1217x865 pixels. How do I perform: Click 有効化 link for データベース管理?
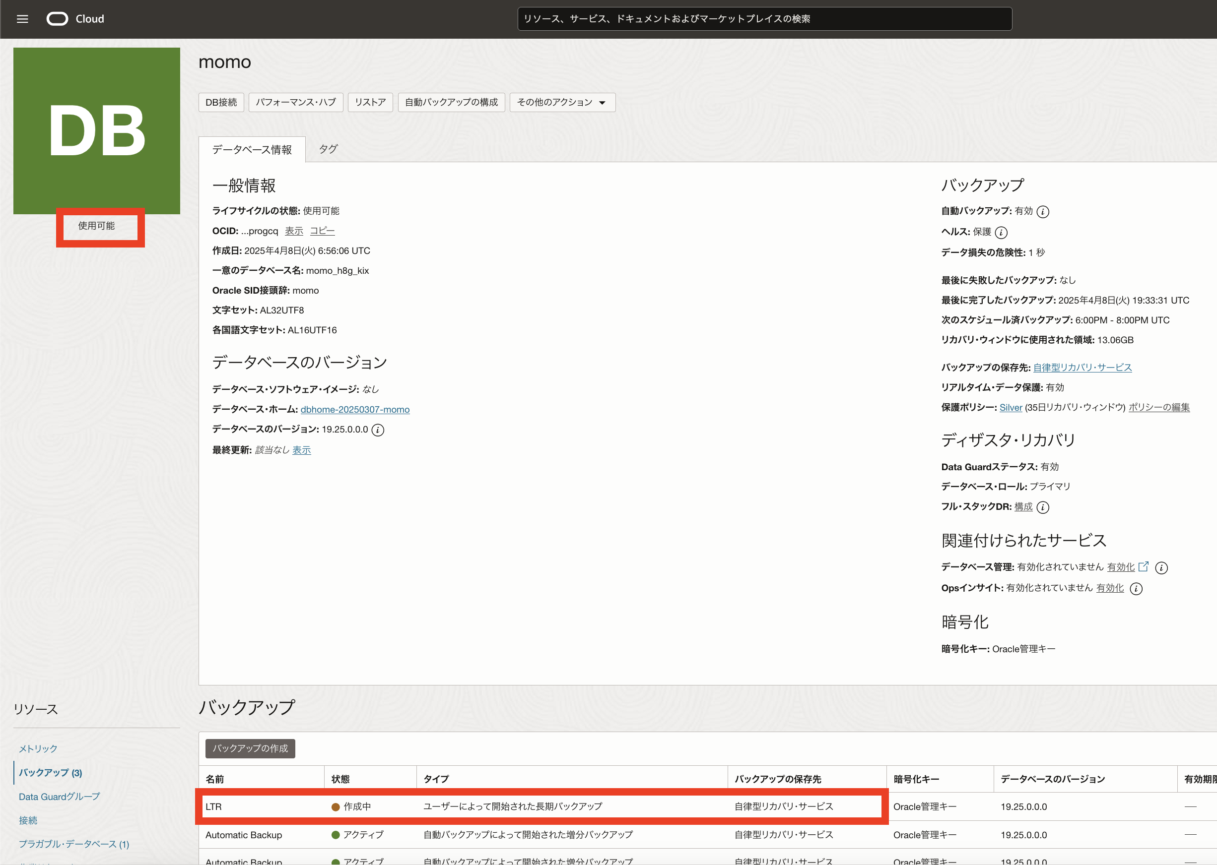click(1121, 567)
